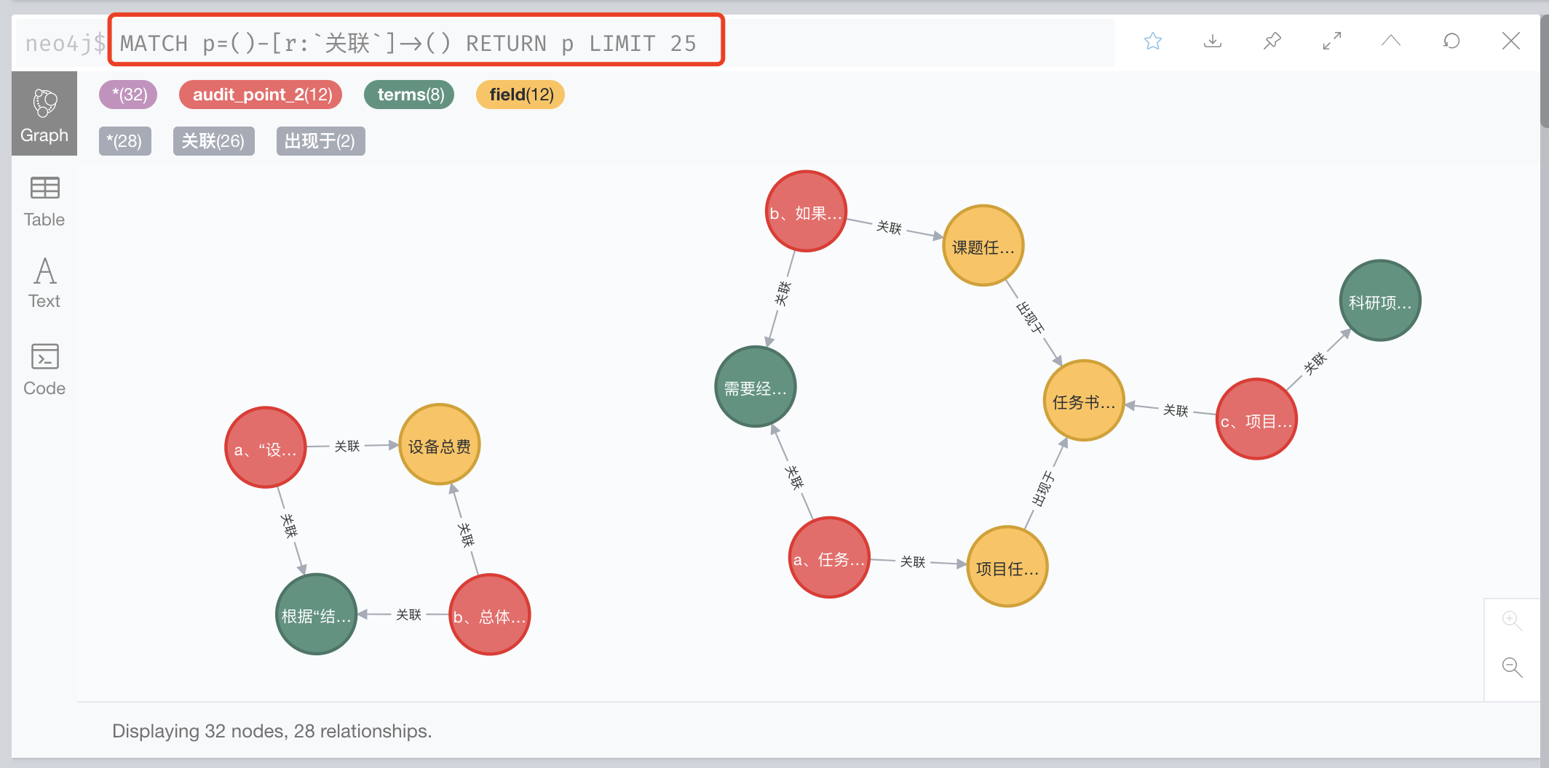Zoom in on the graph

(x=1512, y=620)
